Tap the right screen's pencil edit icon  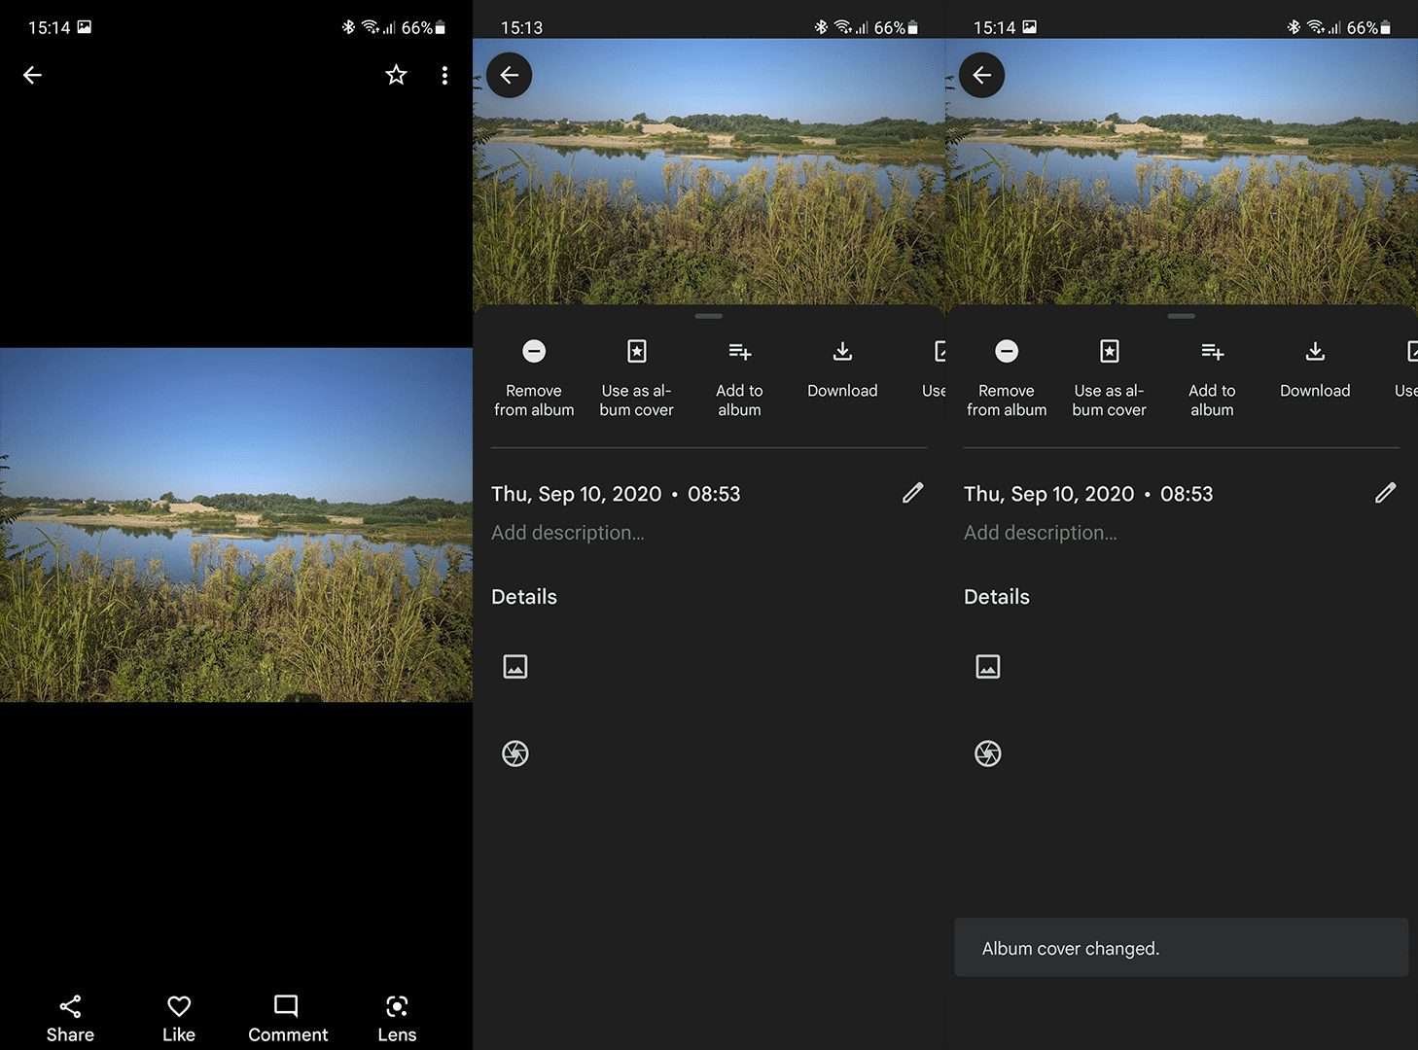[1385, 493]
